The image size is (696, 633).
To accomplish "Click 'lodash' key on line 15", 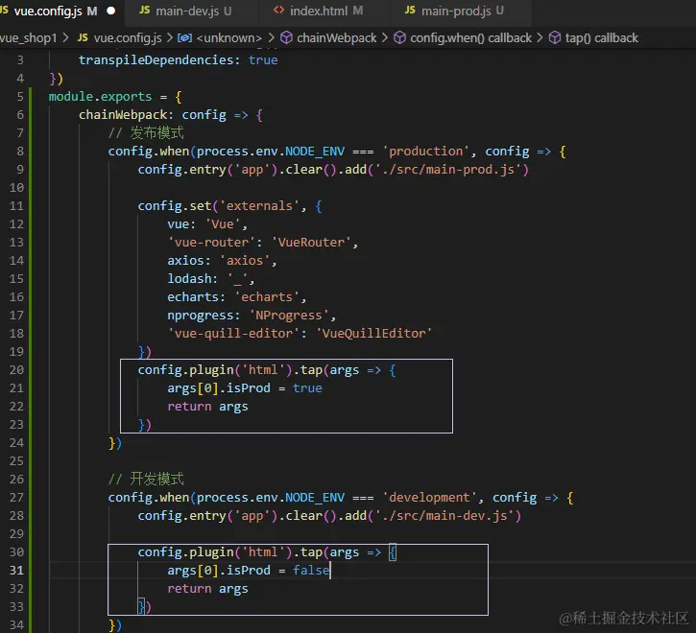I will click(189, 278).
